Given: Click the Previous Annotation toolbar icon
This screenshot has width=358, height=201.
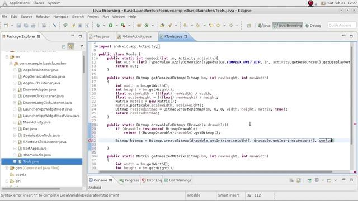Looking at the screenshot, I should 198,26.
